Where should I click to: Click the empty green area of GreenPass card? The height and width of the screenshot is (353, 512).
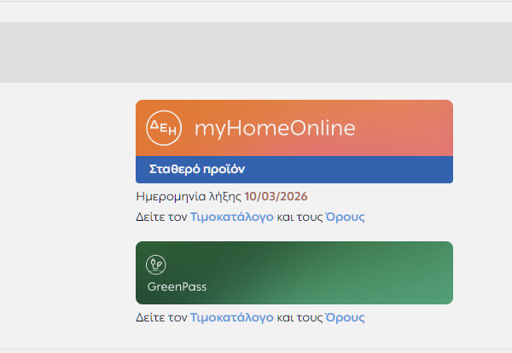327,273
